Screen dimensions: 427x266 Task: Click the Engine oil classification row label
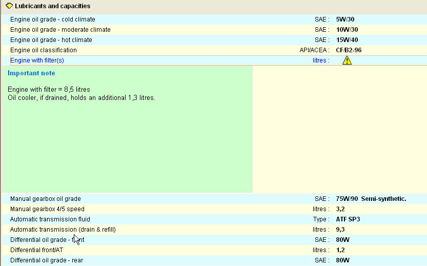tap(44, 50)
